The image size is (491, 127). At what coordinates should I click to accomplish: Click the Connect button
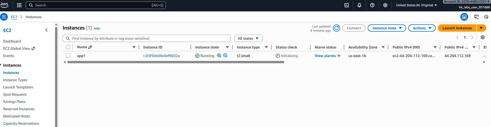coord(354,28)
